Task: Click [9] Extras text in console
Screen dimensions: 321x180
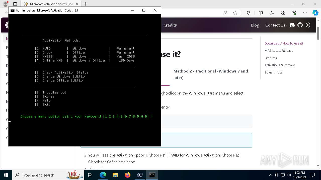Action: [x=45, y=96]
